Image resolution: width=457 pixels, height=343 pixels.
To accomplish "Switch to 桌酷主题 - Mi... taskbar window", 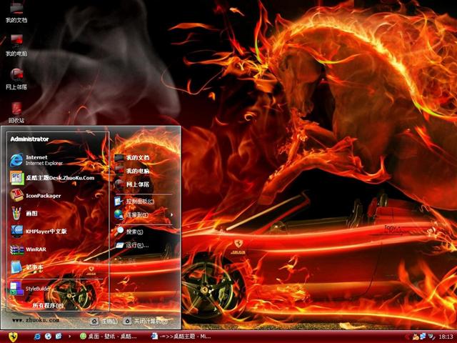I will point(181,337).
